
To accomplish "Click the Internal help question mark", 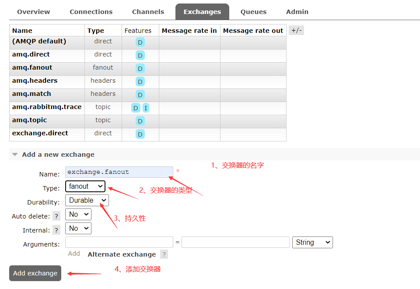I will (56, 230).
